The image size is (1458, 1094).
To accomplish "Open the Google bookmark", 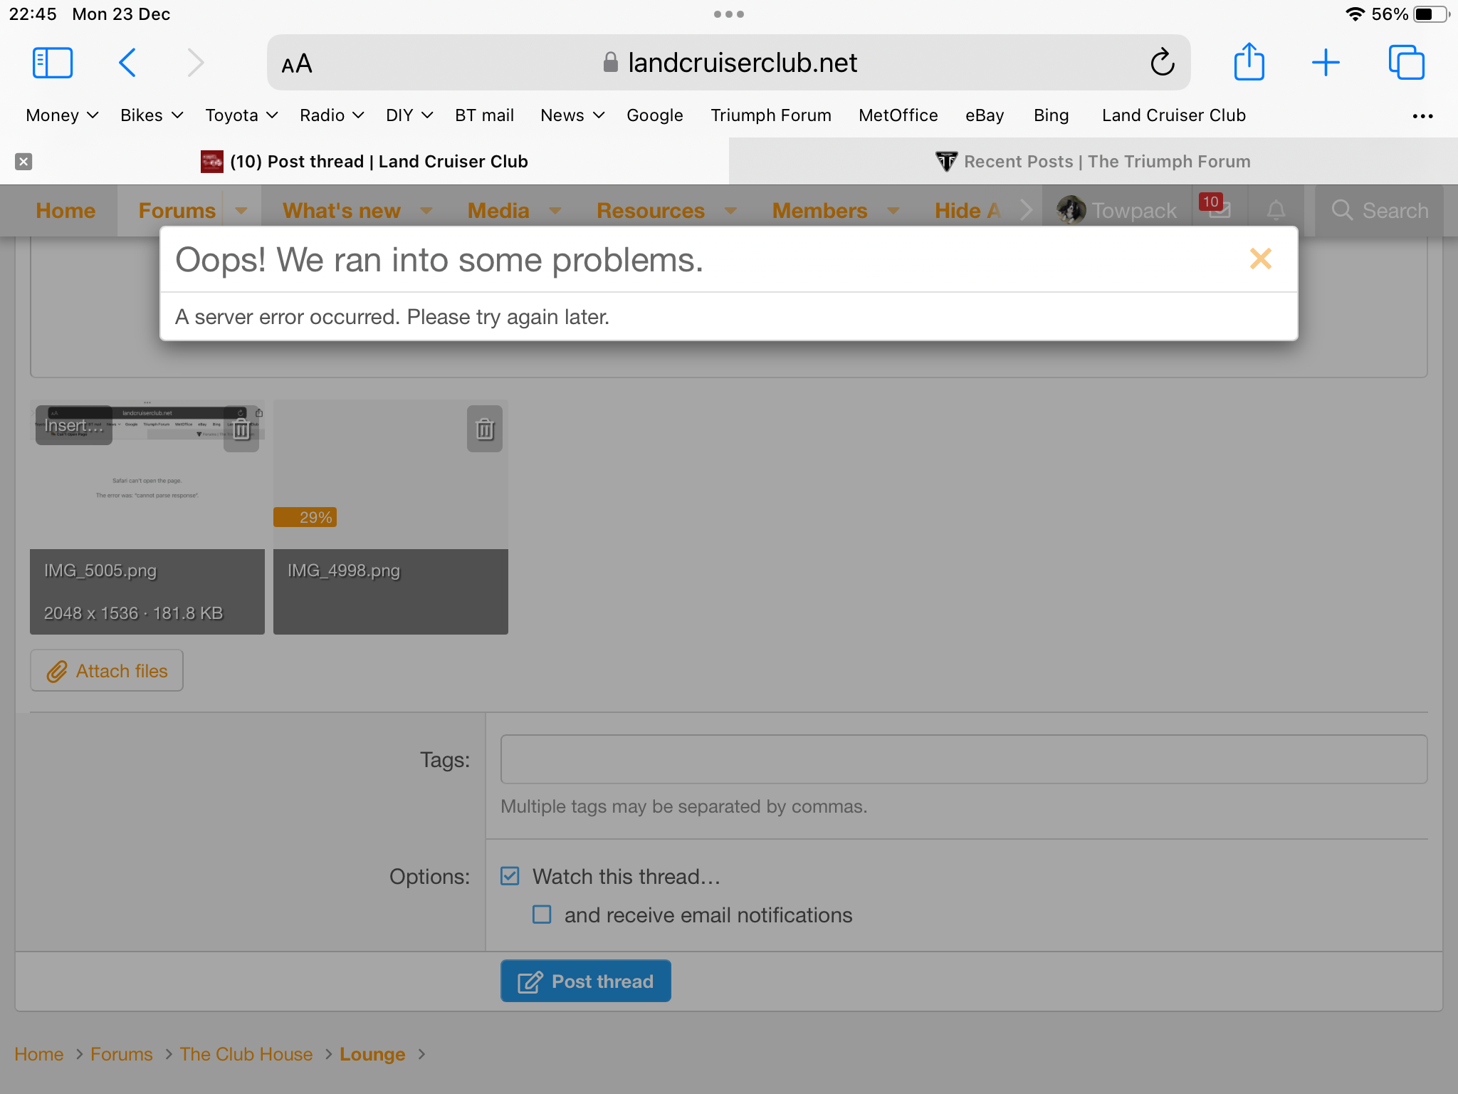I will pyautogui.click(x=654, y=115).
